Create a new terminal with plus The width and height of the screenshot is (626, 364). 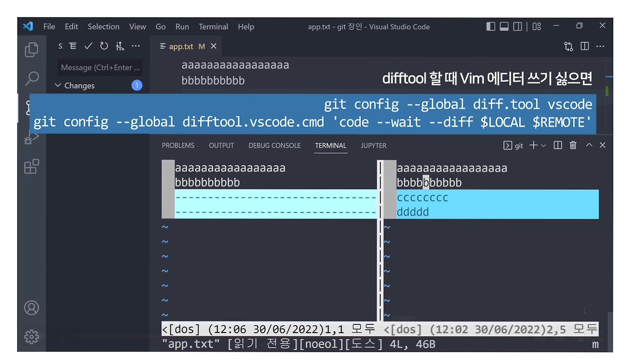point(533,145)
